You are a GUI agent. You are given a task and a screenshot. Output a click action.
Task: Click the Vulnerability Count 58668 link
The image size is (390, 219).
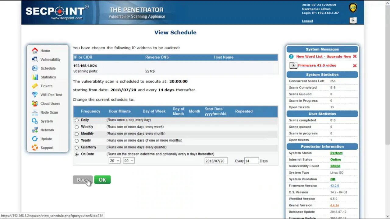tap(335, 166)
